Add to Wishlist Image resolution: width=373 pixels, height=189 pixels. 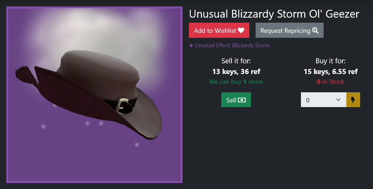coord(219,30)
